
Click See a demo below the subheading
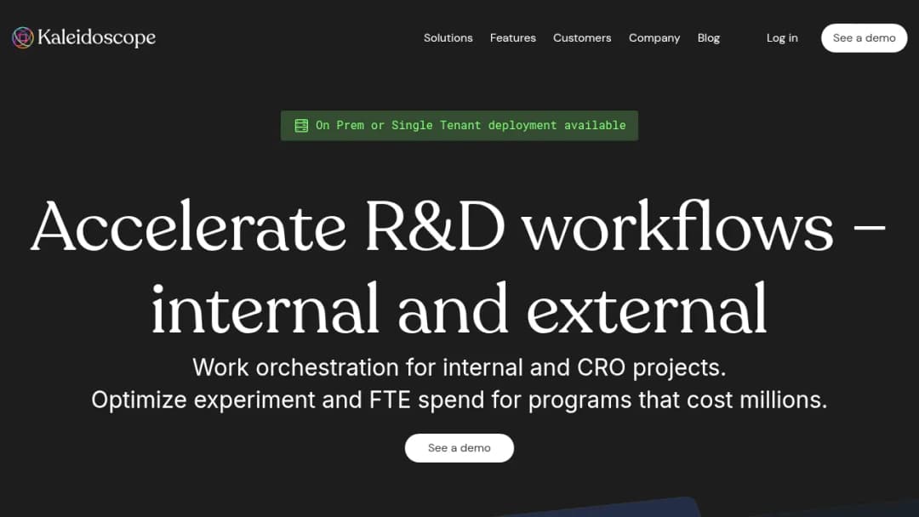coord(459,448)
